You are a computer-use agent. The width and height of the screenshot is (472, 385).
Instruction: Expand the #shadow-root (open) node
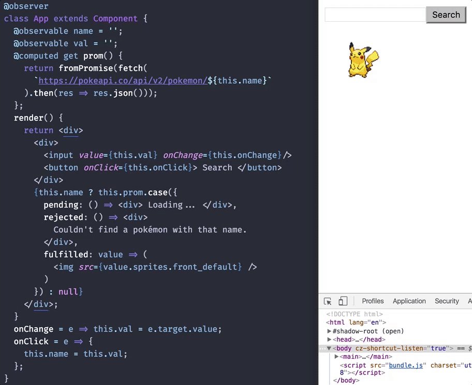click(x=329, y=331)
